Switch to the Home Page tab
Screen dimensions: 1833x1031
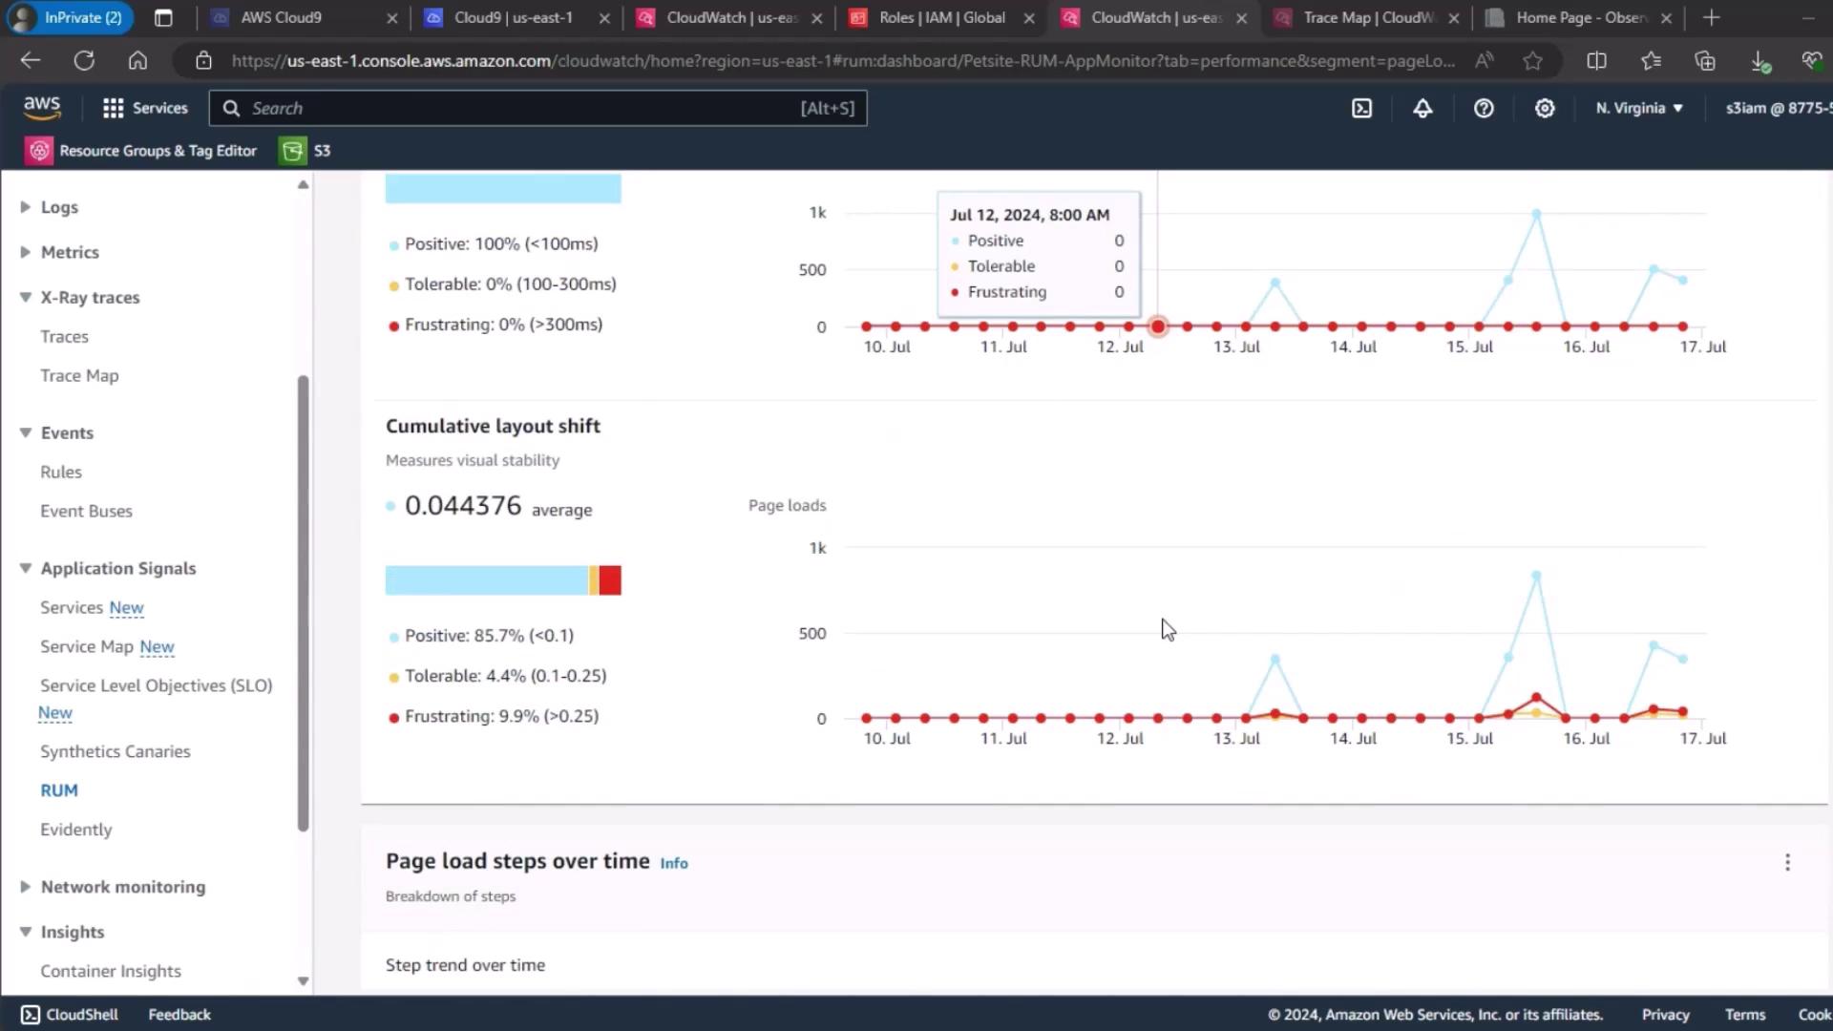tap(1580, 17)
